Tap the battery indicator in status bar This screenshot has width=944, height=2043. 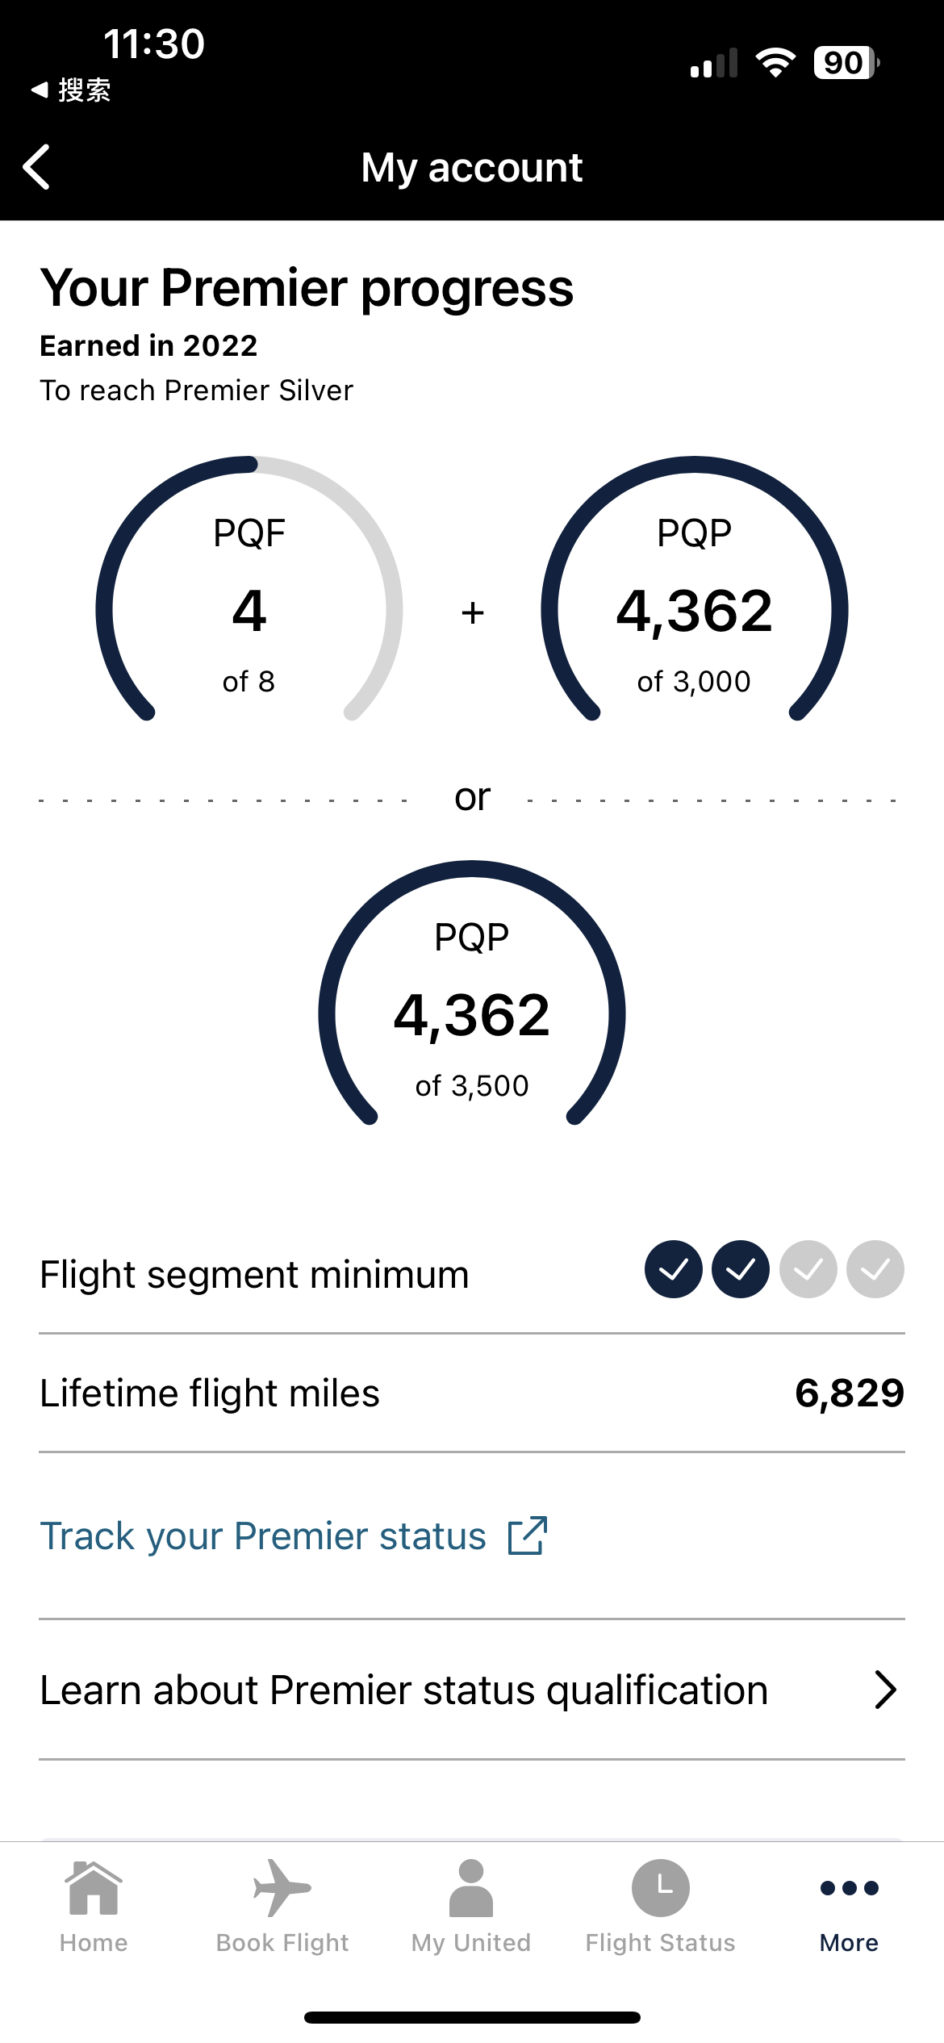[846, 62]
